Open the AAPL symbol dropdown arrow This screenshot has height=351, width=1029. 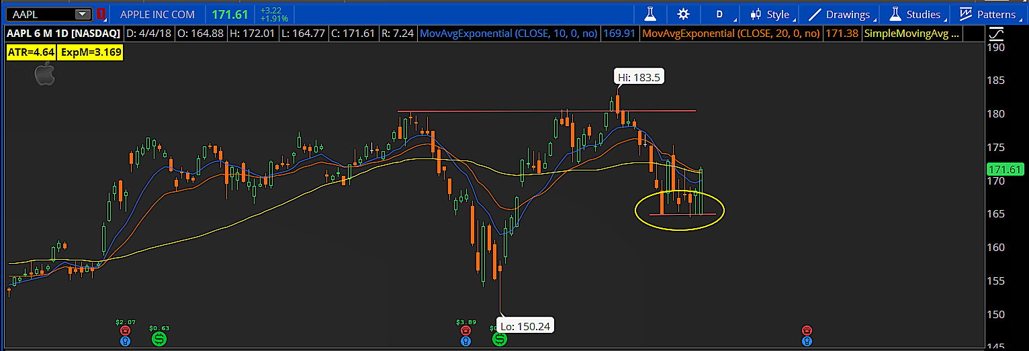coord(83,13)
